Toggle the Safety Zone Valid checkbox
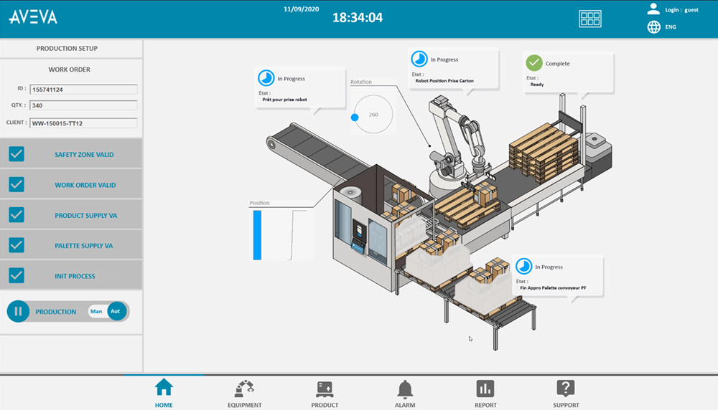The height and width of the screenshot is (410, 718). pos(17,154)
